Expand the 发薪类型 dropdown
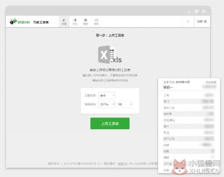 pos(107,95)
